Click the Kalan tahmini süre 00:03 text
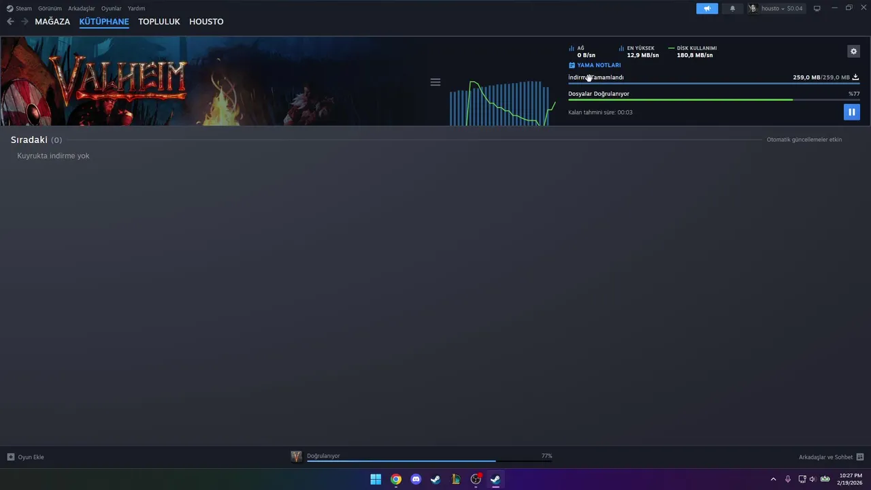The height and width of the screenshot is (490, 871). pos(600,112)
